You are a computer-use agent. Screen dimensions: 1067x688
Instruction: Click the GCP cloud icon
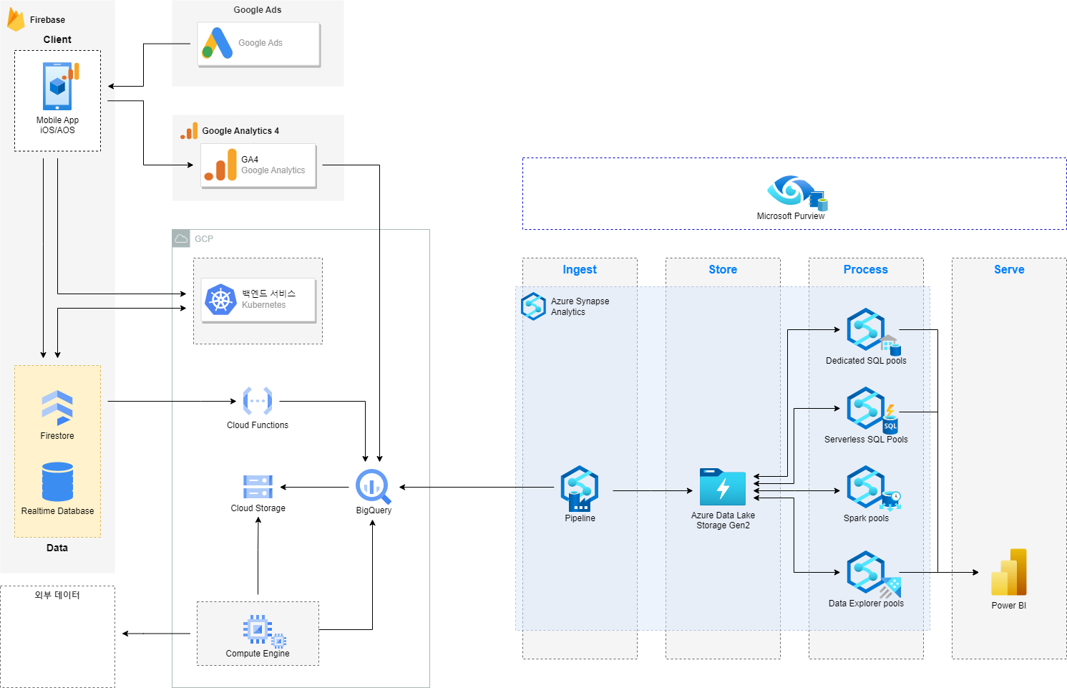181,238
